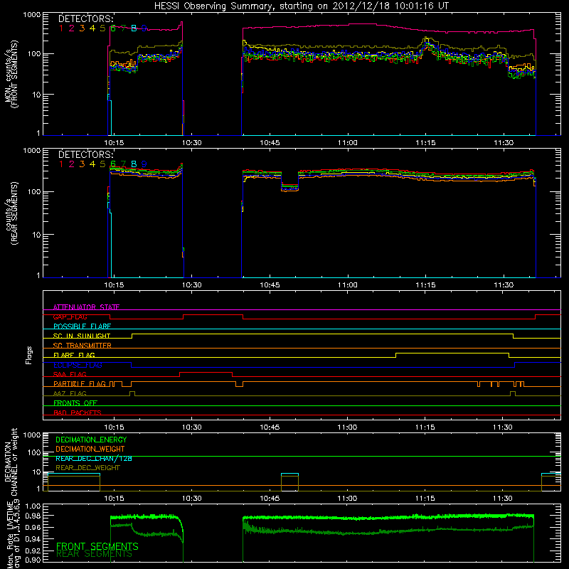Click 10:45 tick label under the Flags plot
The height and width of the screenshot is (569, 569).
[x=270, y=427]
